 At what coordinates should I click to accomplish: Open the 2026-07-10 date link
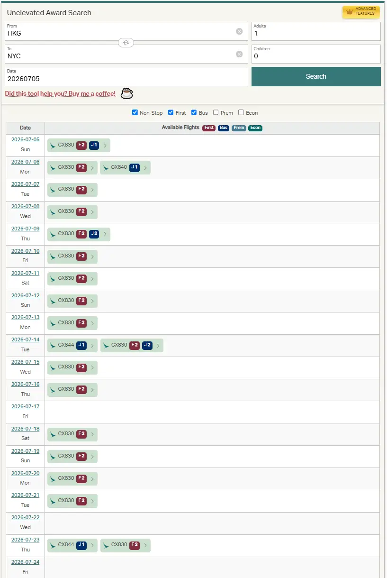(25, 251)
